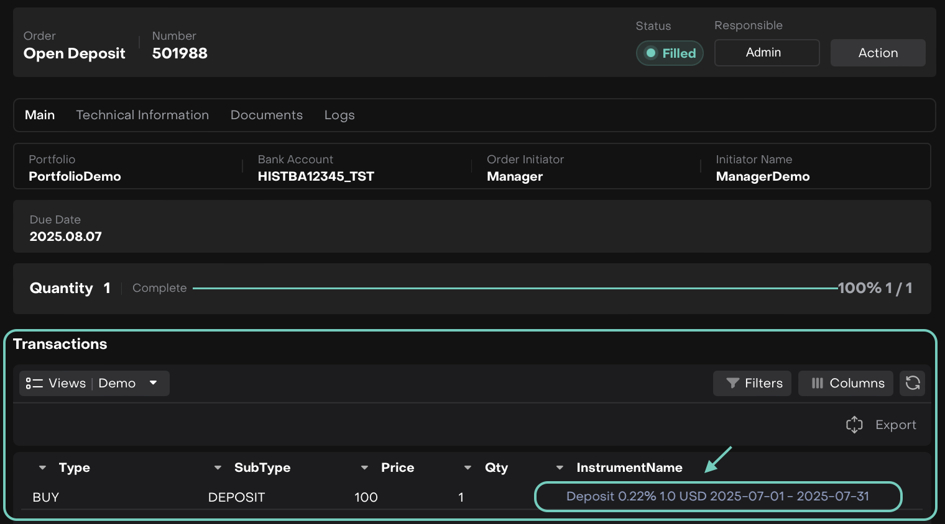This screenshot has height=524, width=945.
Task: Expand the SubType column menu arrow
Action: click(218, 468)
